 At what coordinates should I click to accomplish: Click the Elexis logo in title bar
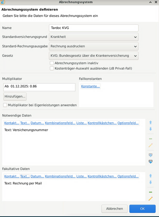click(x=3, y=2)
